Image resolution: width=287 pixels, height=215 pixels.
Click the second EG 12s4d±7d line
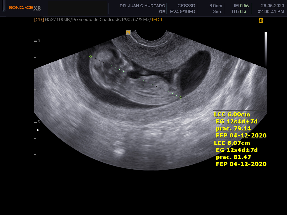pos(237,150)
